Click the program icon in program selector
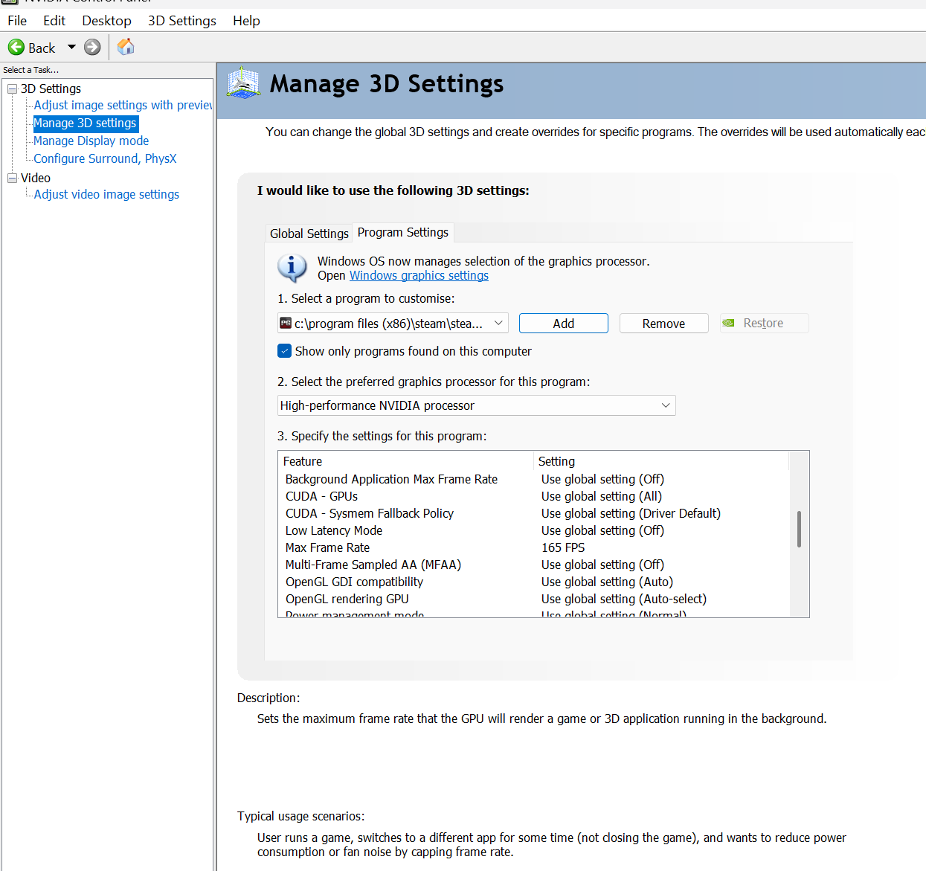926x871 pixels. pos(286,323)
